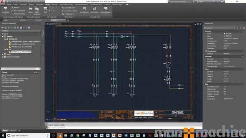The image size is (246, 138).
Task: Switch to the Model layout tab
Action: pyautogui.click(x=5, y=130)
